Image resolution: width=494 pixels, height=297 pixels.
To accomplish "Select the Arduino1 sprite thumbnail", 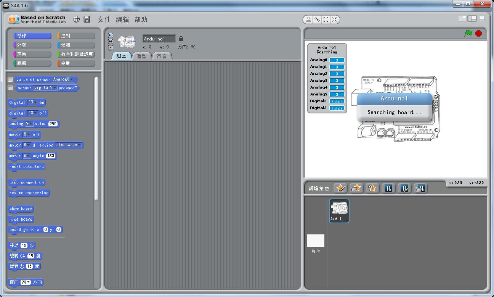I will 339,211.
